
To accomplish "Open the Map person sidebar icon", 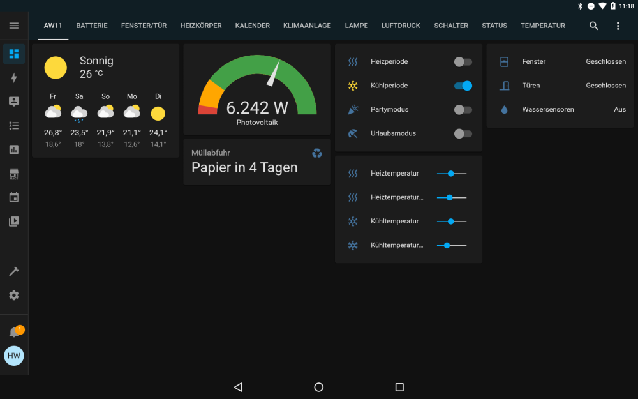I will pyautogui.click(x=14, y=102).
